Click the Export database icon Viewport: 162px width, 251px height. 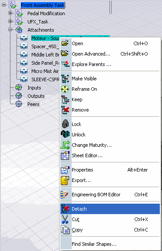pos(65,181)
